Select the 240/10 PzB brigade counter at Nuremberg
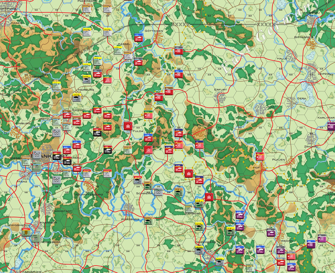This screenshot has width=335, height=273. (x=198, y=250)
